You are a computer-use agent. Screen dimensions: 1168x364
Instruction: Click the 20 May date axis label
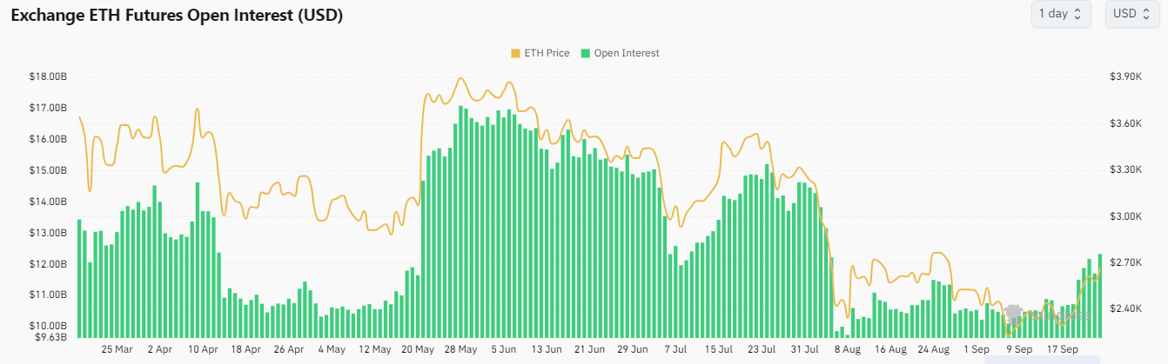click(x=418, y=349)
